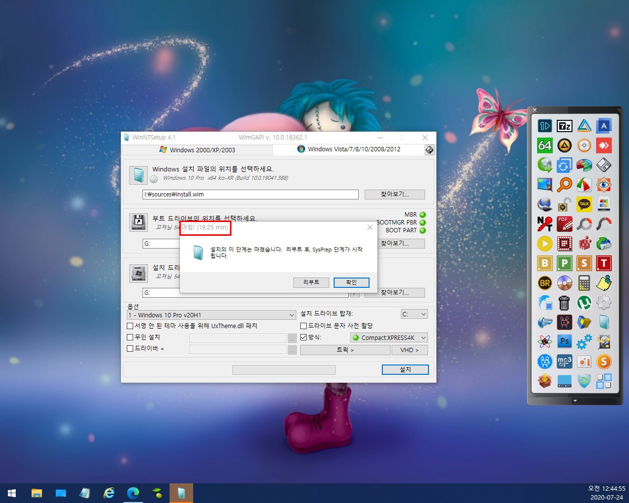
Task: Launch the orange S tile icon
Action: tap(584, 263)
